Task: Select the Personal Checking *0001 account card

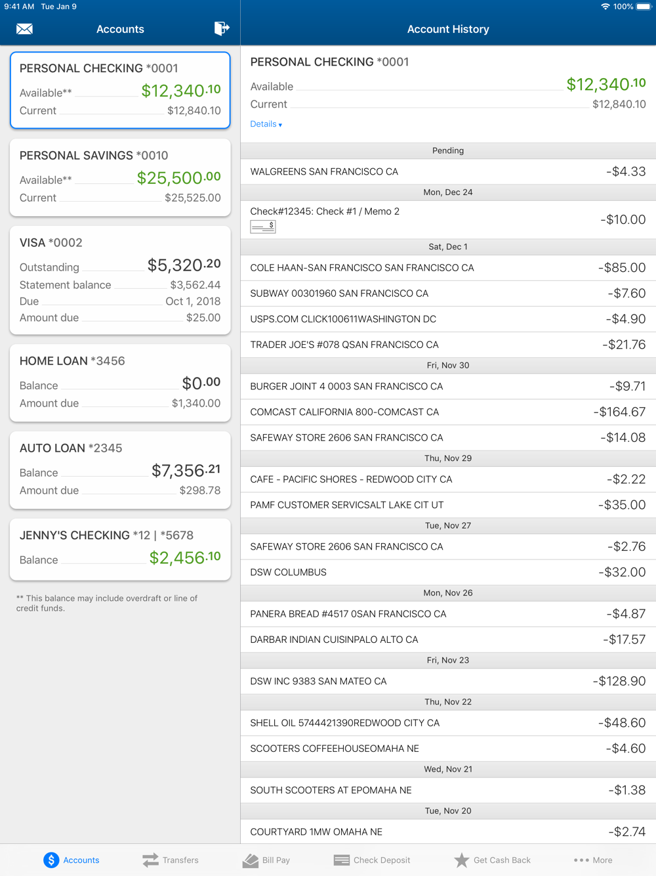Action: [120, 90]
